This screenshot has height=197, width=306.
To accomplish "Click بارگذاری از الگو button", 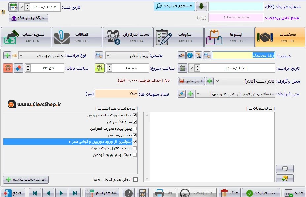I will 28,18.
